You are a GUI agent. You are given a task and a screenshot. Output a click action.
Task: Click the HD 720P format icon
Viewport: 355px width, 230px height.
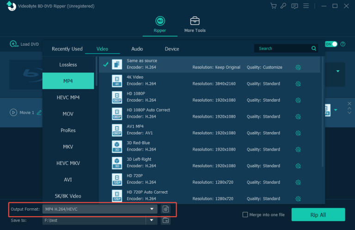117,179
